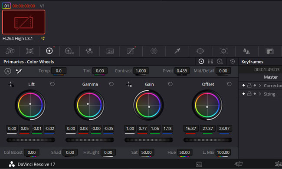Pick black point for Lift
The height and width of the screenshot is (169, 282).
pyautogui.click(x=11, y=84)
